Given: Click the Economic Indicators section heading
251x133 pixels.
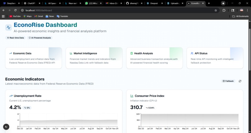Looking at the screenshot, I should click(25, 79).
